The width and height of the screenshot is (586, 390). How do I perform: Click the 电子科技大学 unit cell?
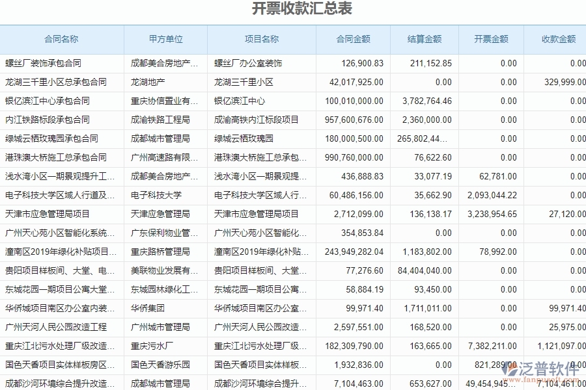tap(156, 195)
